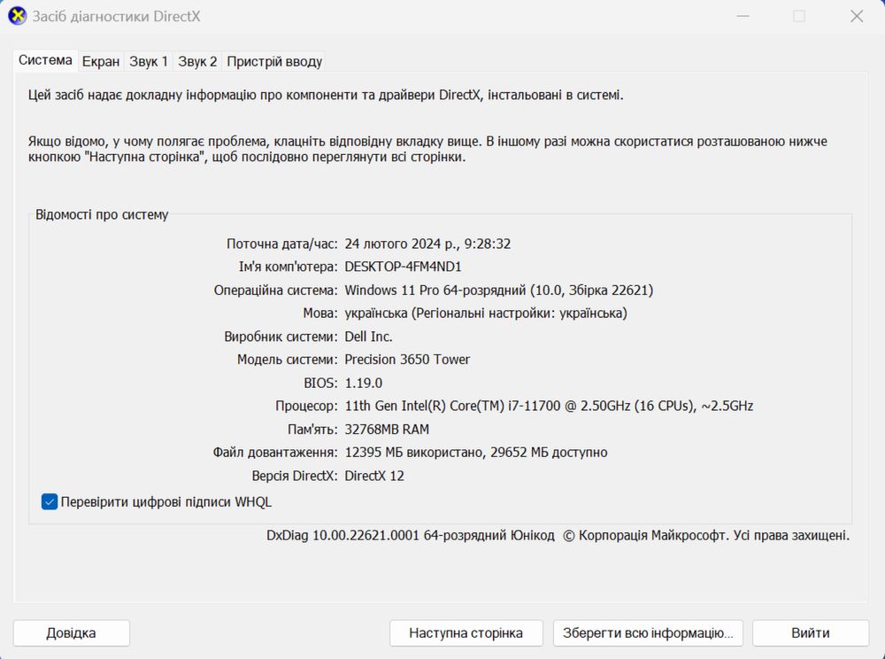885x659 pixels.
Task: Click computer name DESKTOP-4FM4ND1
Action: [x=403, y=267]
